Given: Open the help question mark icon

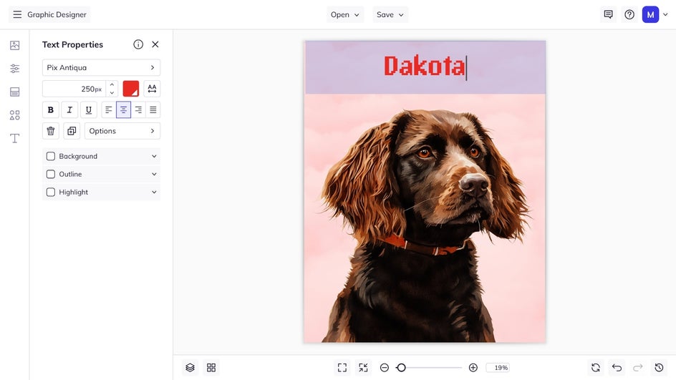Looking at the screenshot, I should tap(629, 14).
